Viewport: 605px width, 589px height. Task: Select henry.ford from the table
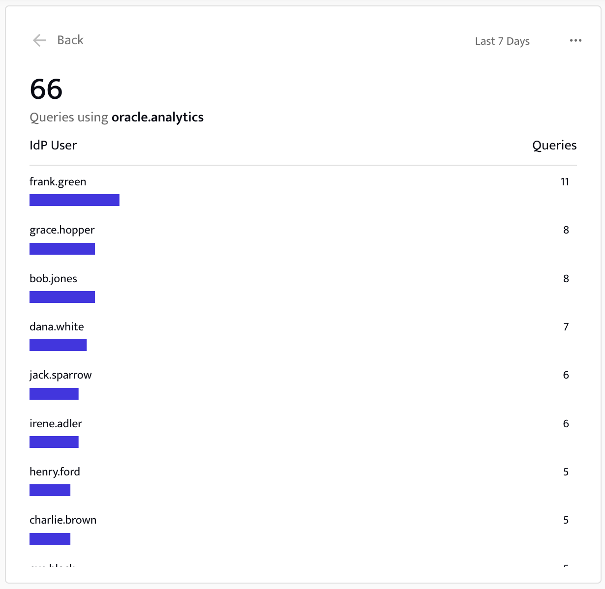tap(55, 471)
